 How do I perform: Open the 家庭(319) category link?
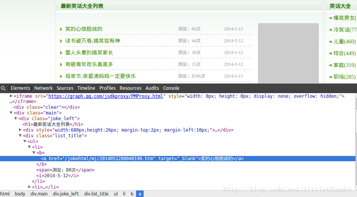coord(344,65)
